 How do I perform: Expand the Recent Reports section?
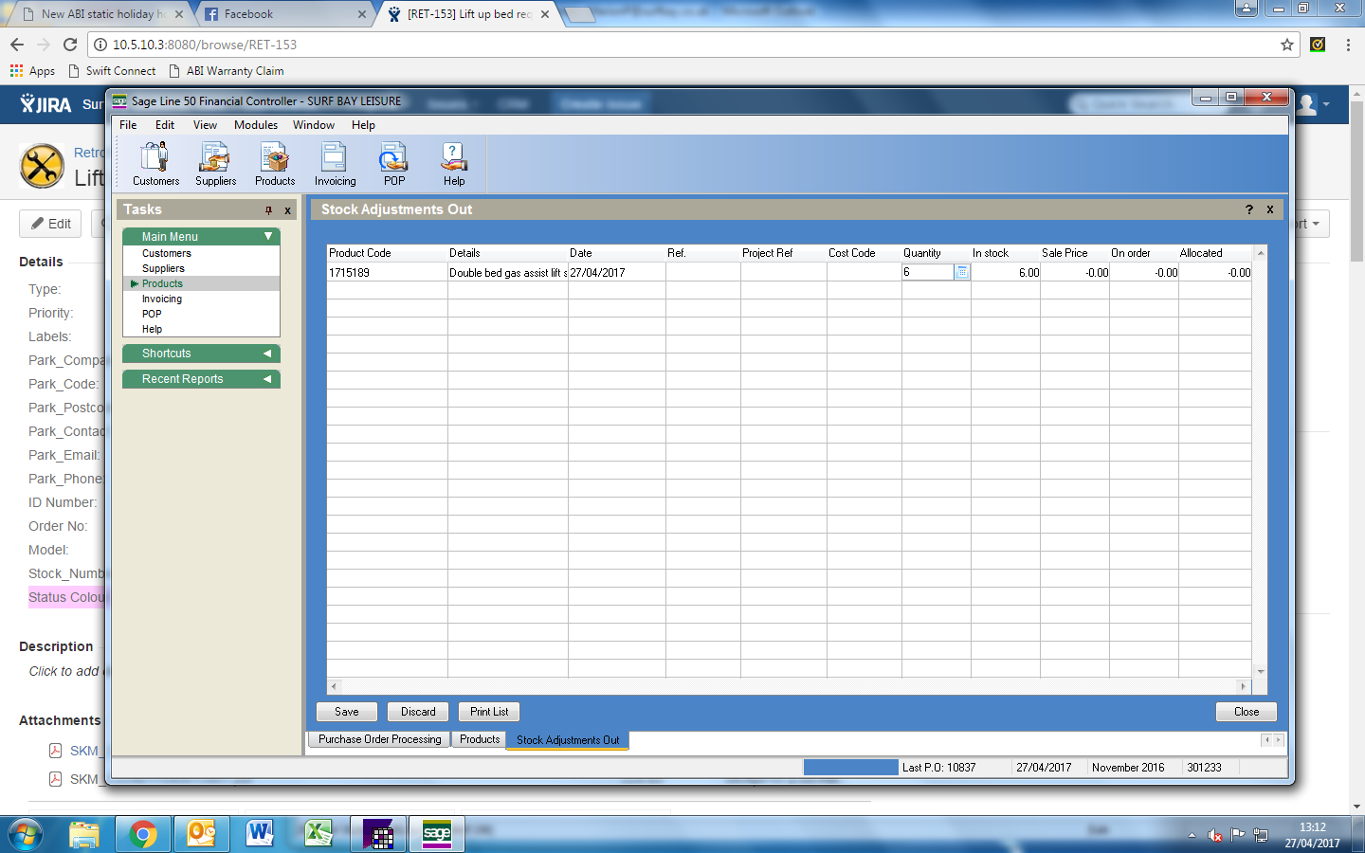pyautogui.click(x=267, y=379)
